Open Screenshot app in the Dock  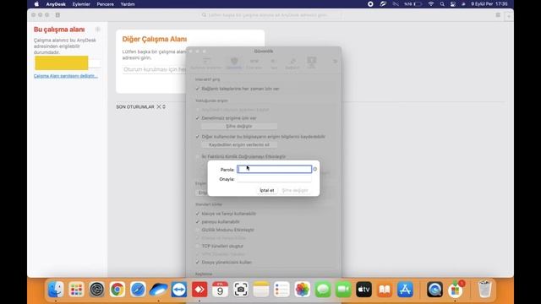click(240, 289)
